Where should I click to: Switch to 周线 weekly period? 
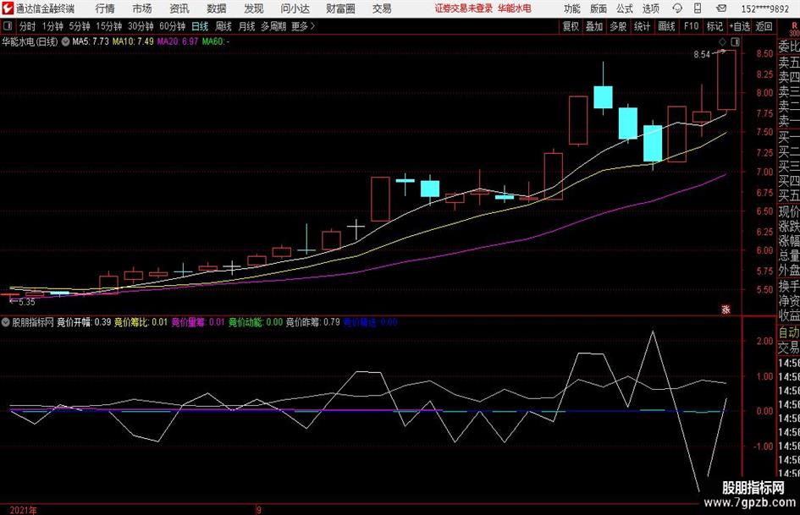223,26
